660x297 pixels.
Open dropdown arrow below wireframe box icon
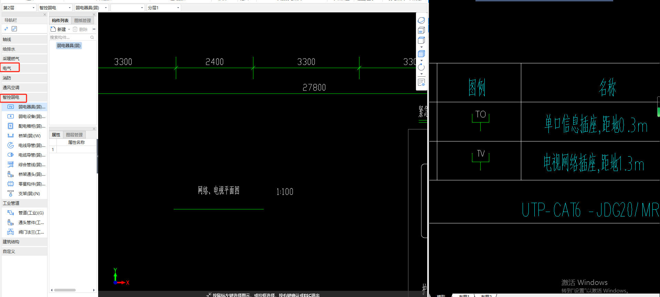pyautogui.click(x=421, y=47)
